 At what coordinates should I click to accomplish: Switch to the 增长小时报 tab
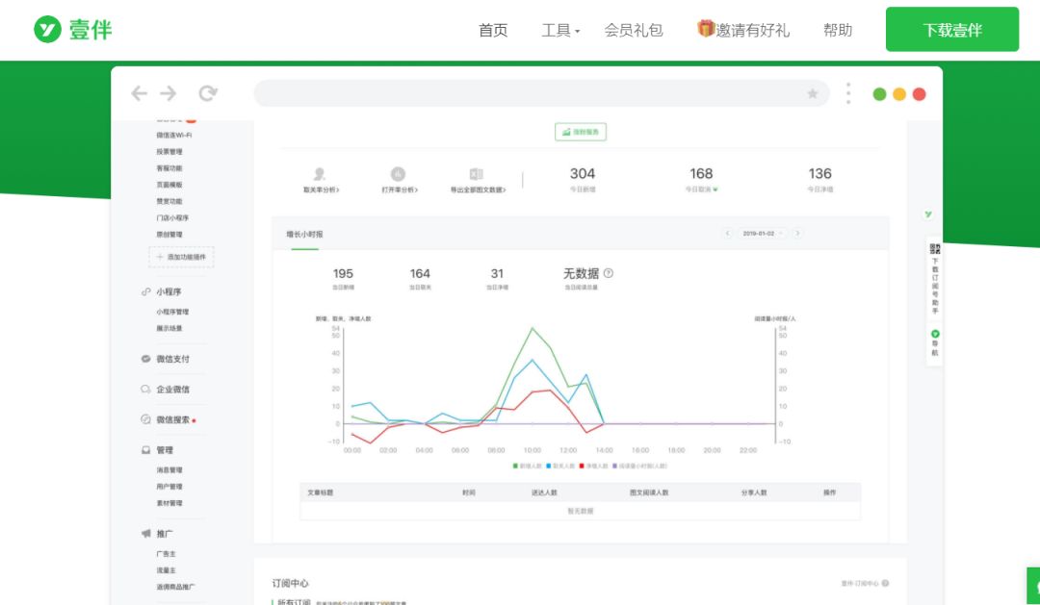pyautogui.click(x=302, y=232)
